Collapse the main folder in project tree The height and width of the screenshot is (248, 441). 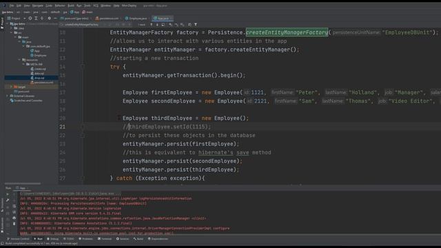tap(16, 37)
